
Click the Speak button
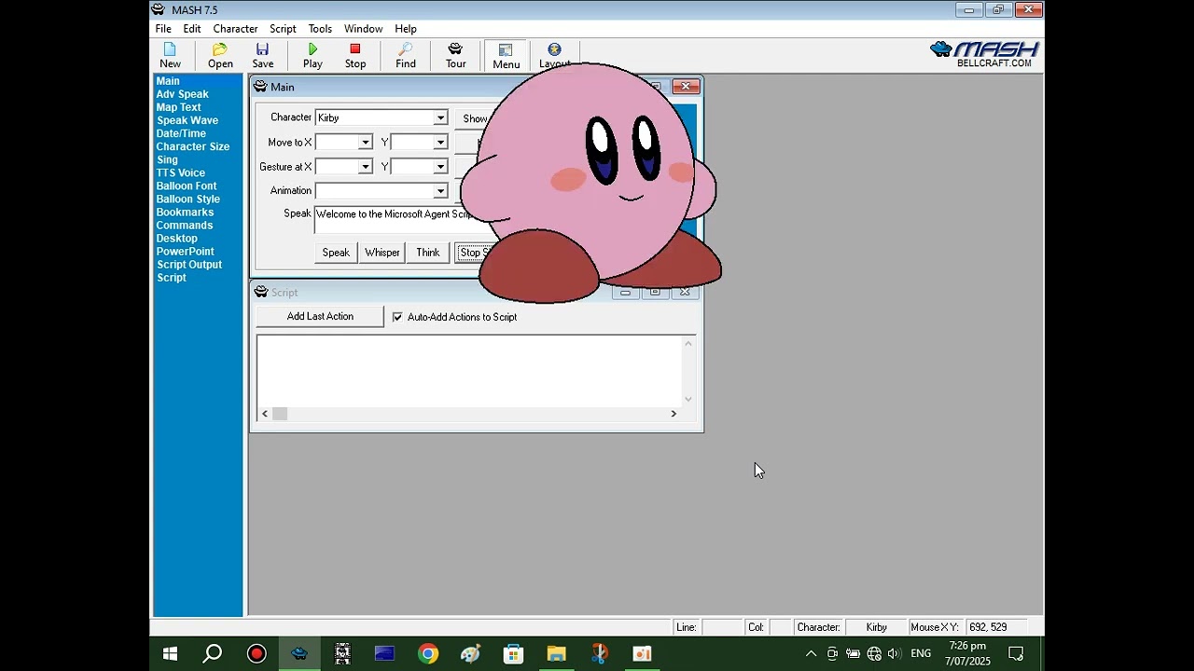336,253
